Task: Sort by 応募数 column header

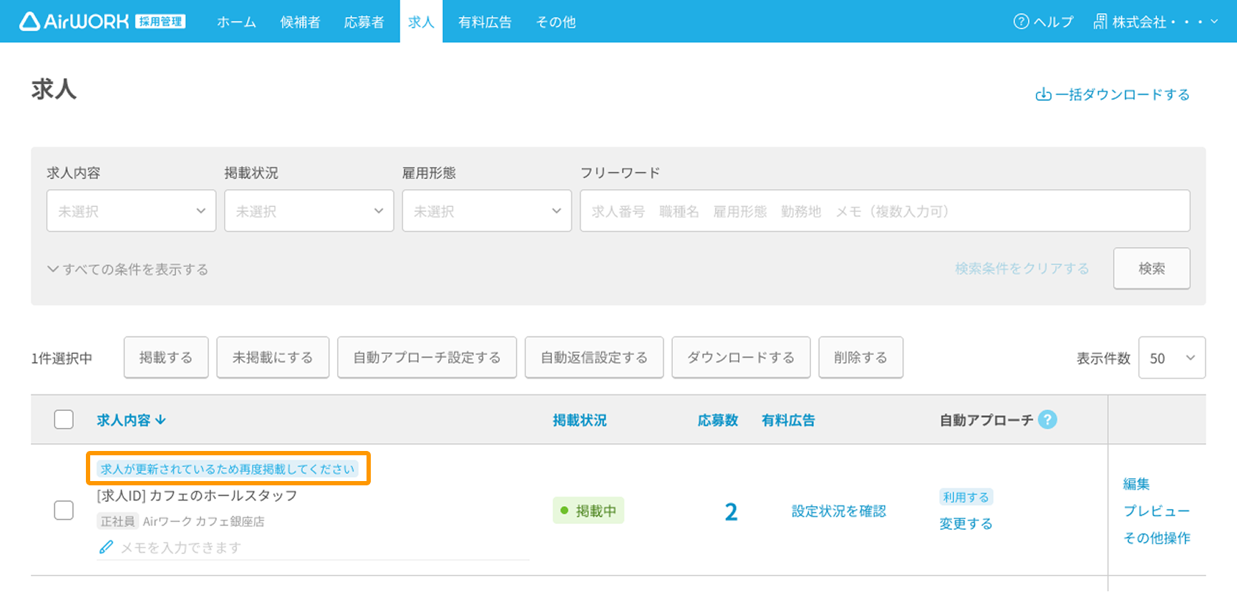Action: (x=718, y=420)
